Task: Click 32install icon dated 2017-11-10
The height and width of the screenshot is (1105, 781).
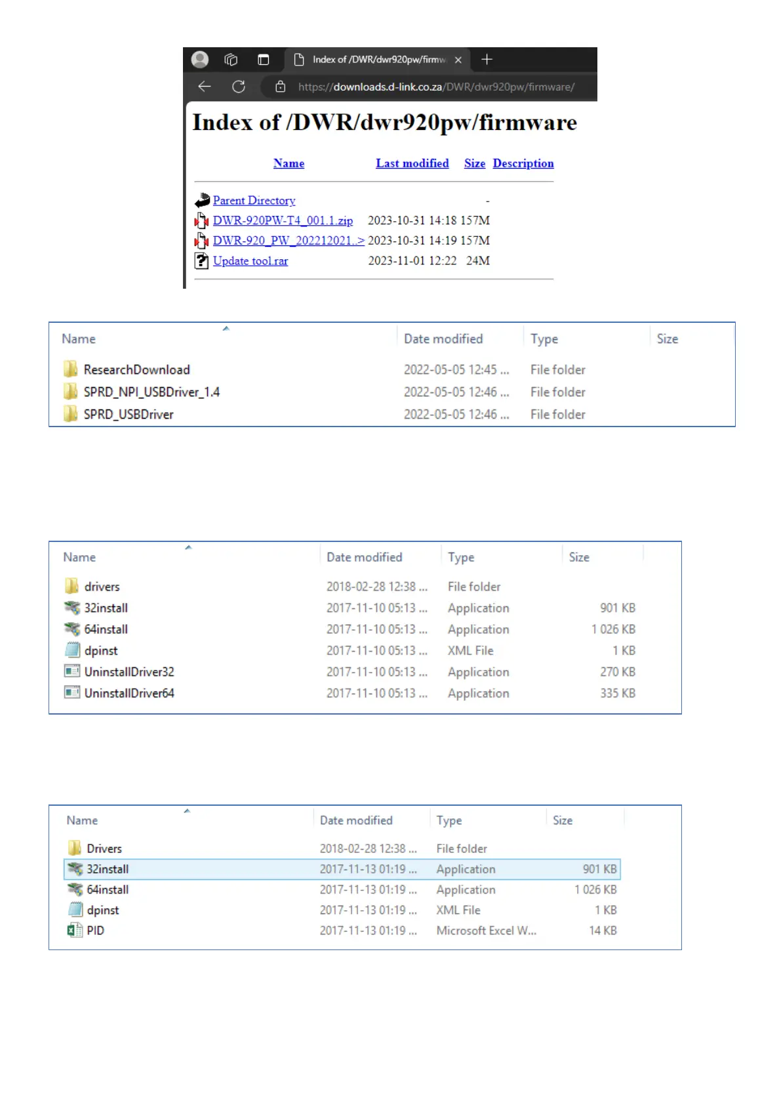Action: click(x=71, y=608)
